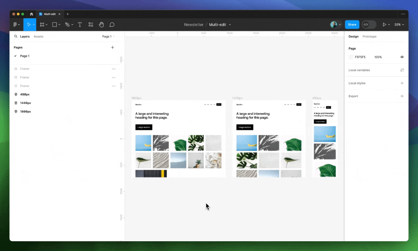Switch to the Prototype tab
The image size is (418, 251).
coord(369,37)
